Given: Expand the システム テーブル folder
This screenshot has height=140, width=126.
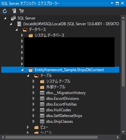Looking at the screenshot, I should [x=33, y=81].
